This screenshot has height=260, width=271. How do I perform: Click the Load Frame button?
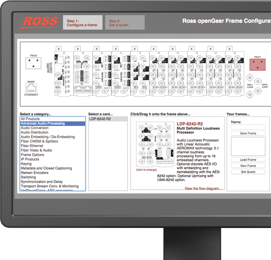pyautogui.click(x=248, y=160)
